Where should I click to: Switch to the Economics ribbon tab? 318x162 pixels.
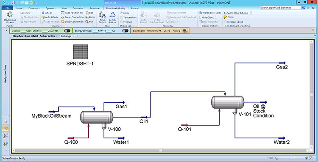tap(34, 8)
